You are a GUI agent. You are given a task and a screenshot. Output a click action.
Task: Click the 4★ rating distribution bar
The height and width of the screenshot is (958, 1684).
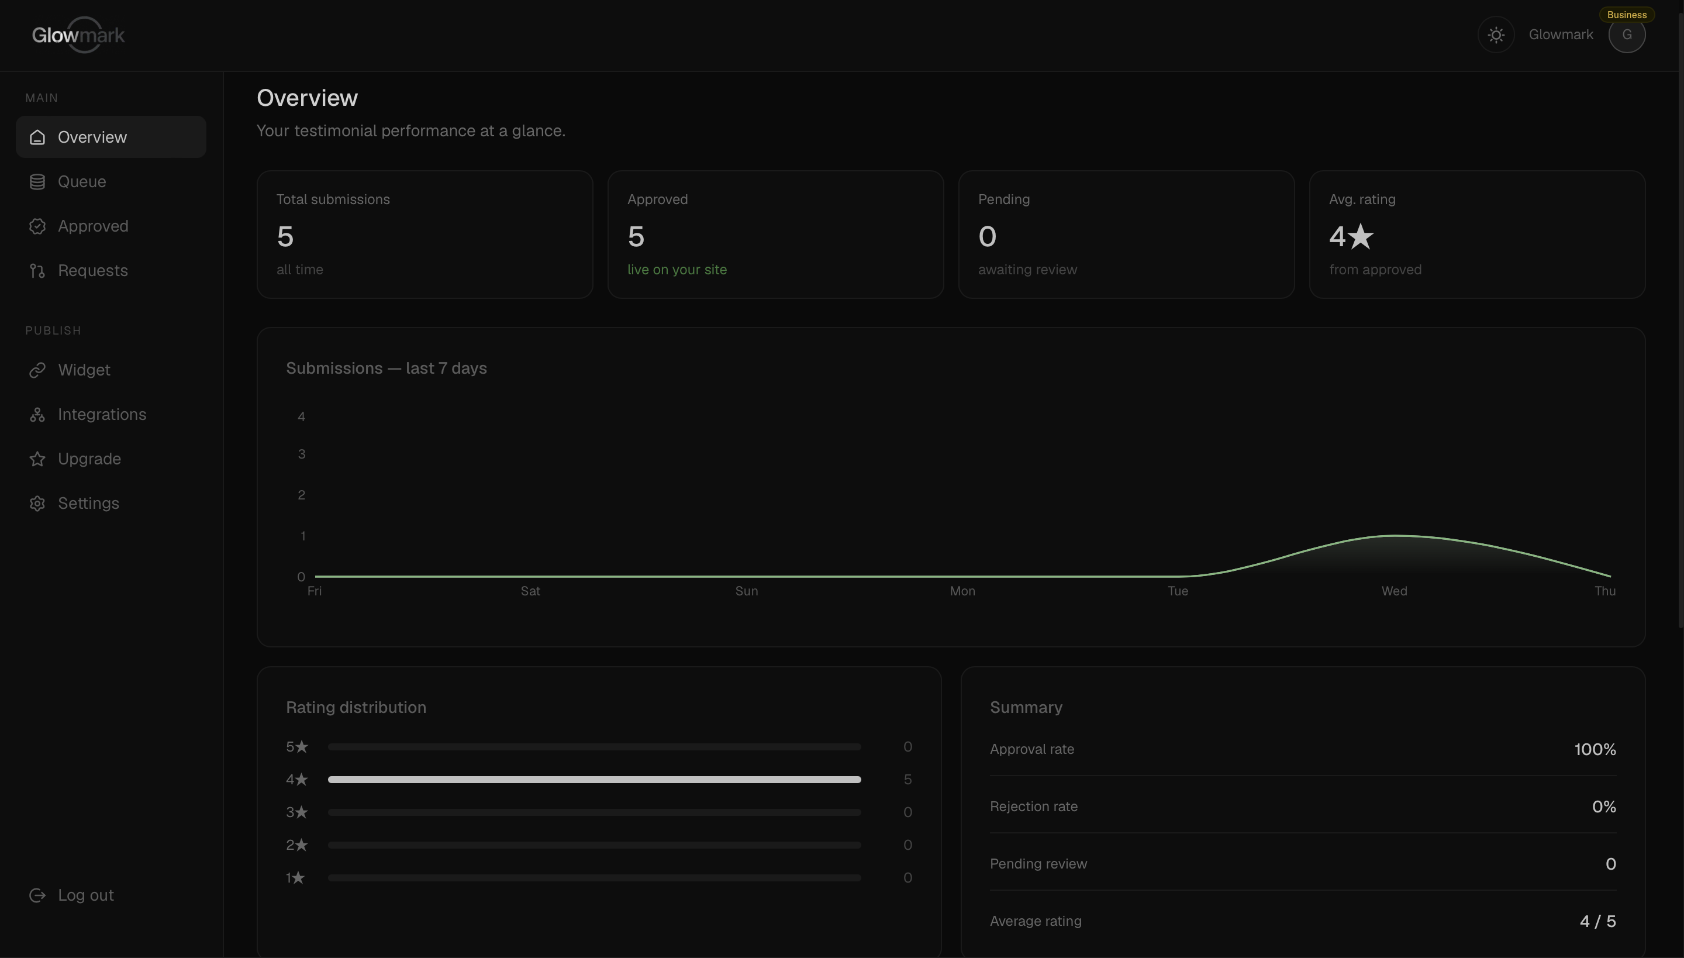595,780
